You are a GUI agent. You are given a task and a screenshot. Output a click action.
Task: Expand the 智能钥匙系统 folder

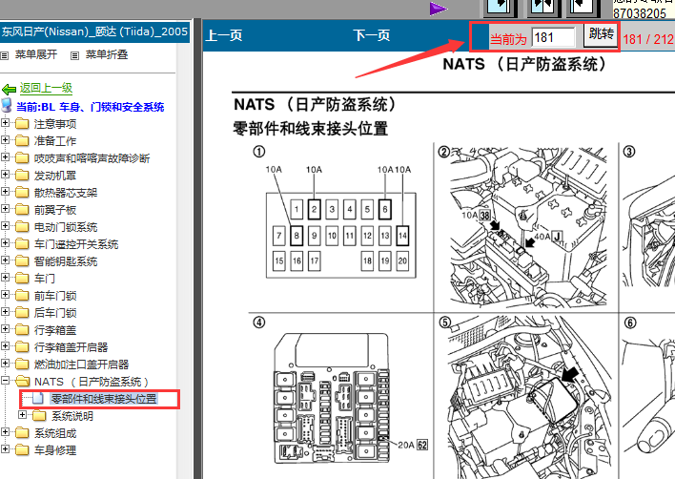point(5,260)
